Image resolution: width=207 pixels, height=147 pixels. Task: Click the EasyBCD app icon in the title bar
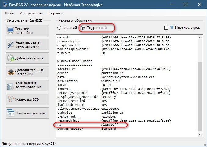(x=5, y=5)
